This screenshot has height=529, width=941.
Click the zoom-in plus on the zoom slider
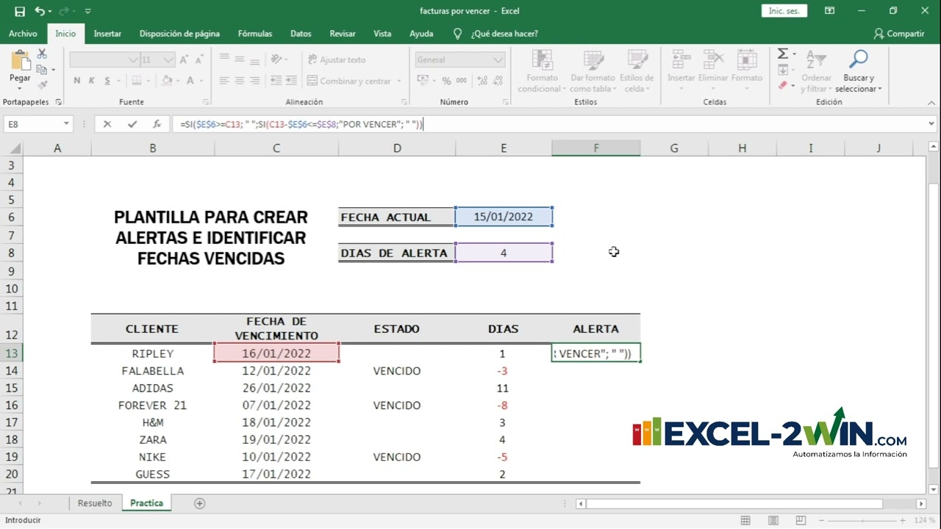coord(904,520)
